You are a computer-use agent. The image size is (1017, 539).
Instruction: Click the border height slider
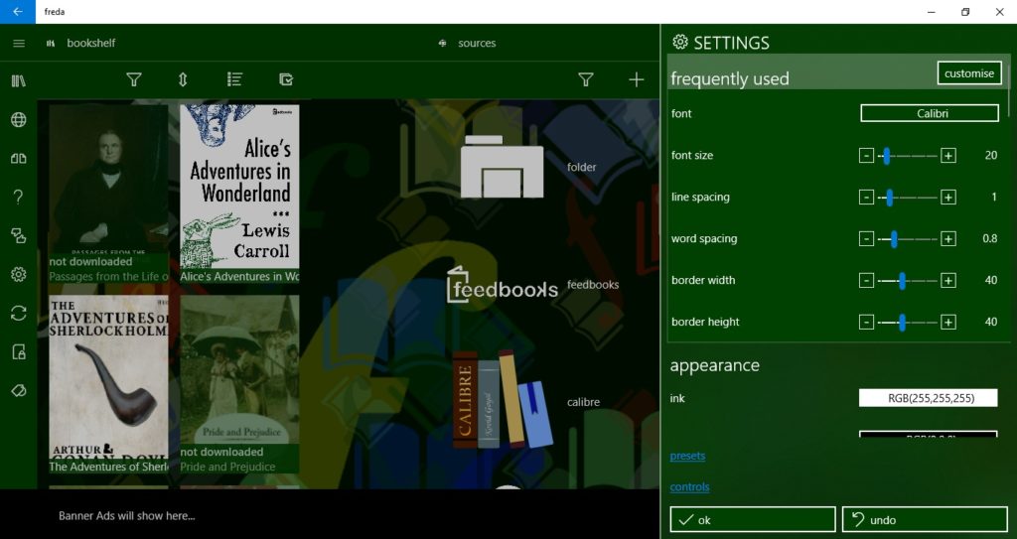(908, 322)
